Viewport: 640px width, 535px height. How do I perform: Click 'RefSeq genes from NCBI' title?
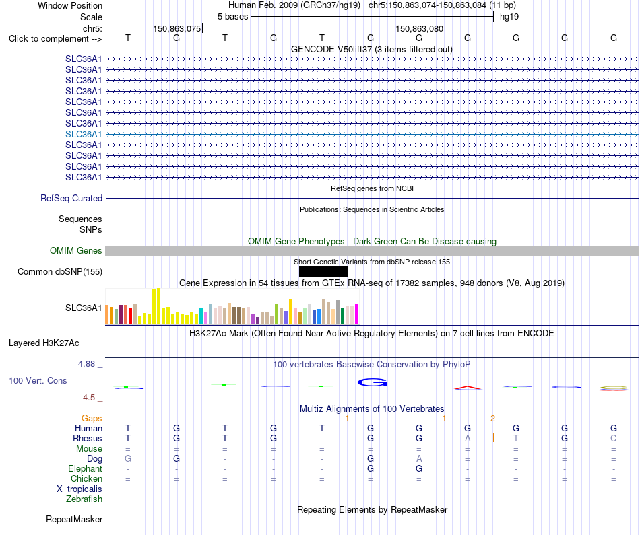pos(372,188)
